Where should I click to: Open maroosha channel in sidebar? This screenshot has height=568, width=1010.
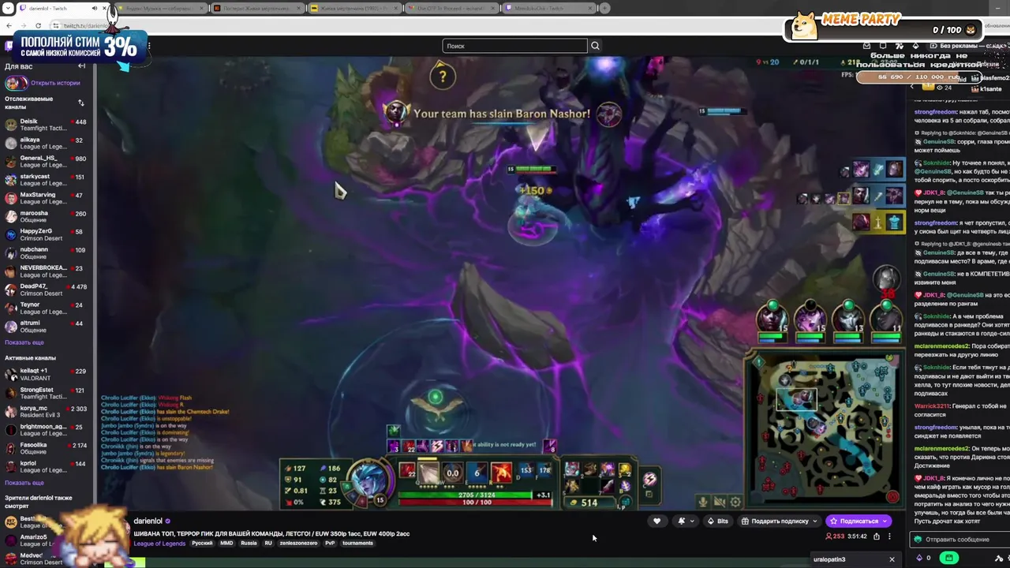point(47,216)
